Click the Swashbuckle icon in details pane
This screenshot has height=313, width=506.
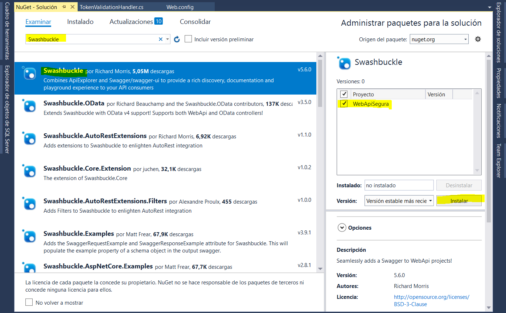[344, 63]
